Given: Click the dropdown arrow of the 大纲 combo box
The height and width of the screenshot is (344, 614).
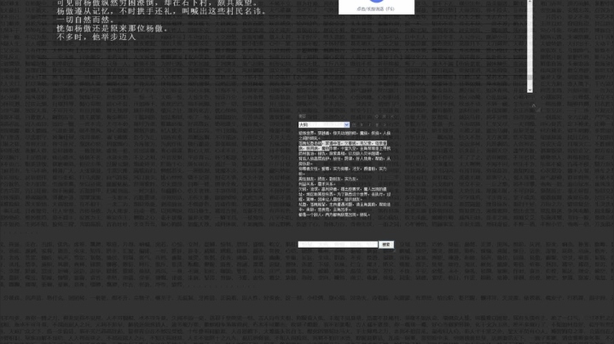Looking at the screenshot, I should point(346,124).
